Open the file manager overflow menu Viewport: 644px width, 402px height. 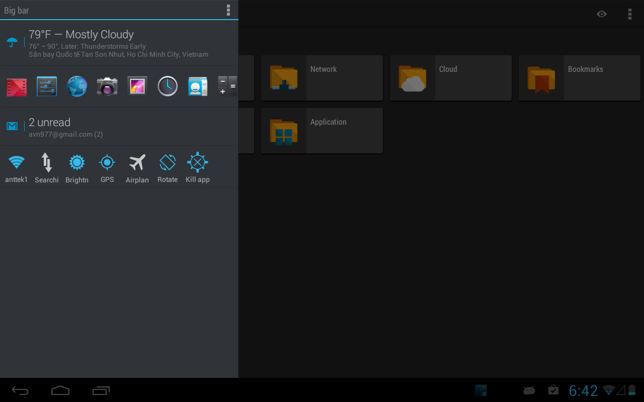[629, 14]
